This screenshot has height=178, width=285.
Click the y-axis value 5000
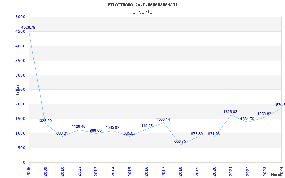tap(20, 17)
